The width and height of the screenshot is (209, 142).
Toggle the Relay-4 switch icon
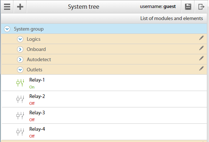pos(20,132)
